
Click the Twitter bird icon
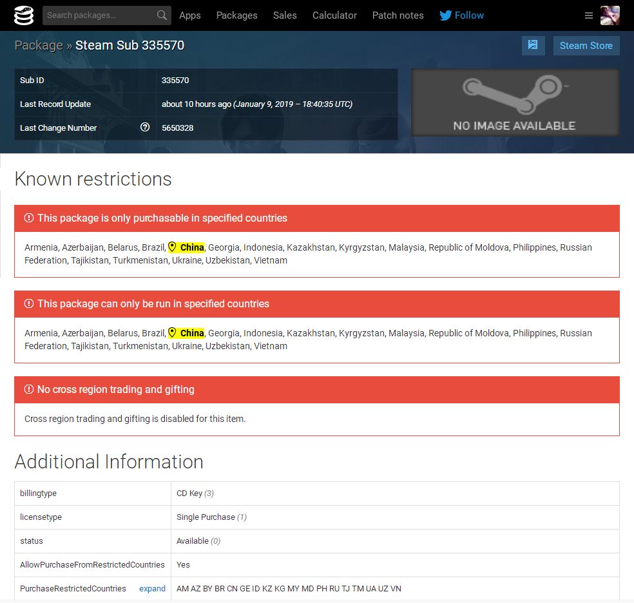click(446, 15)
